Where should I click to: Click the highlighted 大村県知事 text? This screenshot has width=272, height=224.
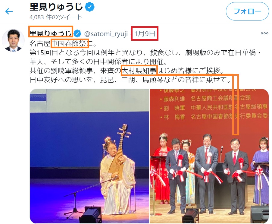coord(139,71)
